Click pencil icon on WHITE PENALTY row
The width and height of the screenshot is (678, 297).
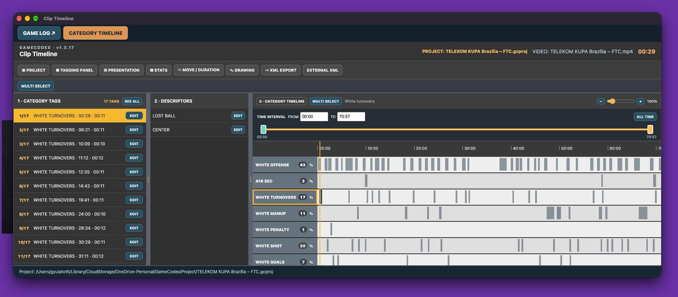click(311, 230)
